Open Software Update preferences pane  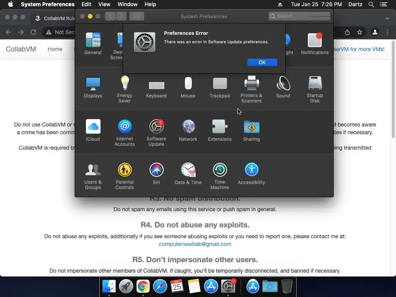click(156, 133)
